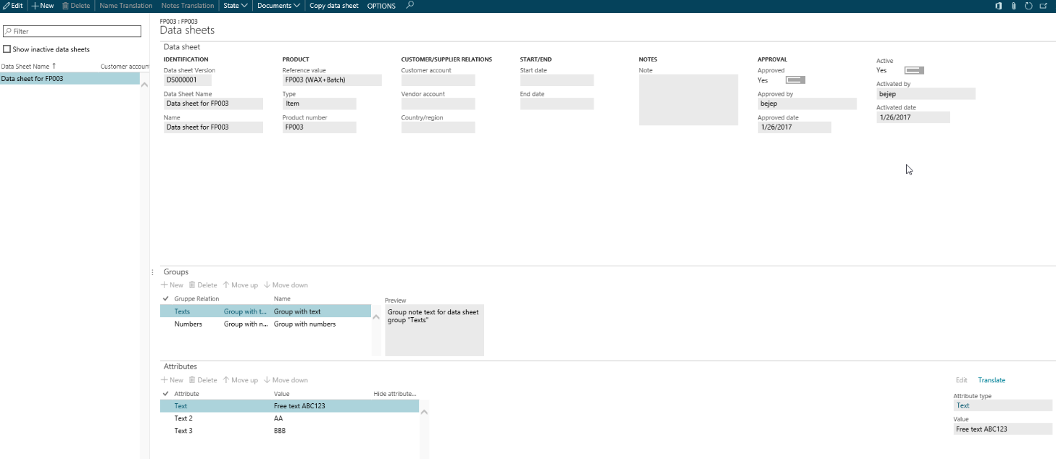Collapse the Data sheet section header

tap(182, 46)
